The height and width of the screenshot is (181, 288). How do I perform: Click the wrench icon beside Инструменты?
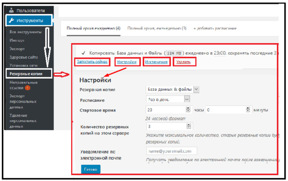click(11, 20)
